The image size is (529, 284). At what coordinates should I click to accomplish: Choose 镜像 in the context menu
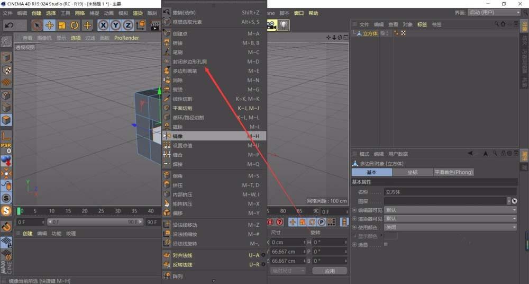214,136
